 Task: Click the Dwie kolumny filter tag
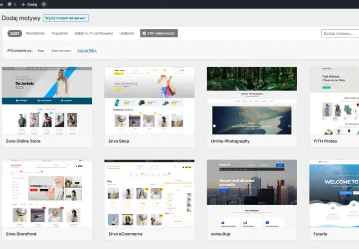[x=61, y=50]
